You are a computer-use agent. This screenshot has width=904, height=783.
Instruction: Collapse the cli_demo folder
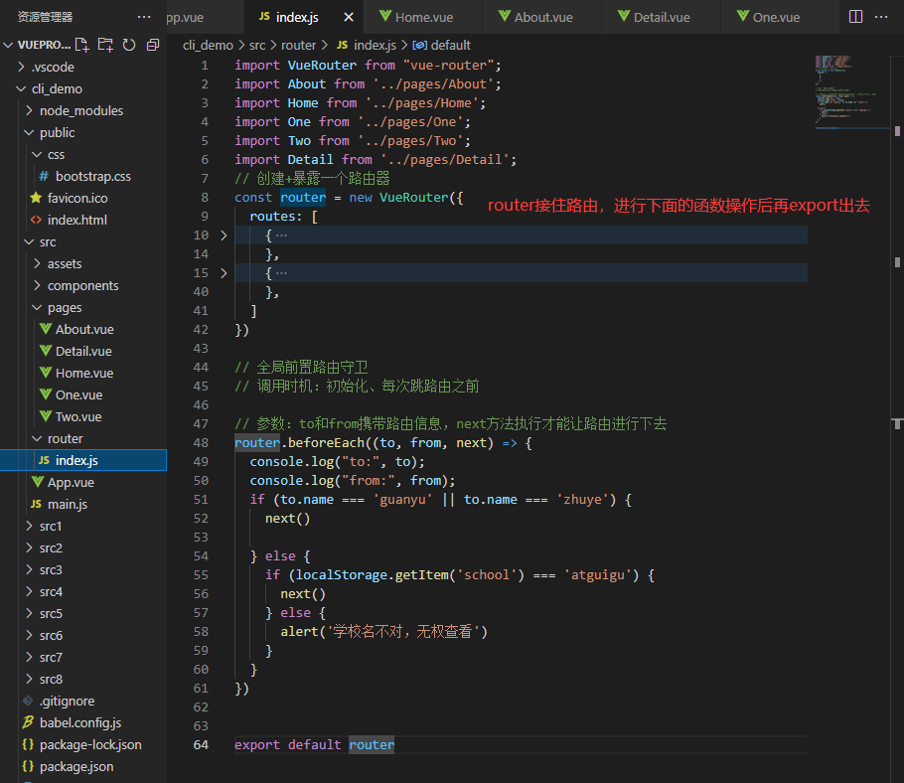[21, 88]
